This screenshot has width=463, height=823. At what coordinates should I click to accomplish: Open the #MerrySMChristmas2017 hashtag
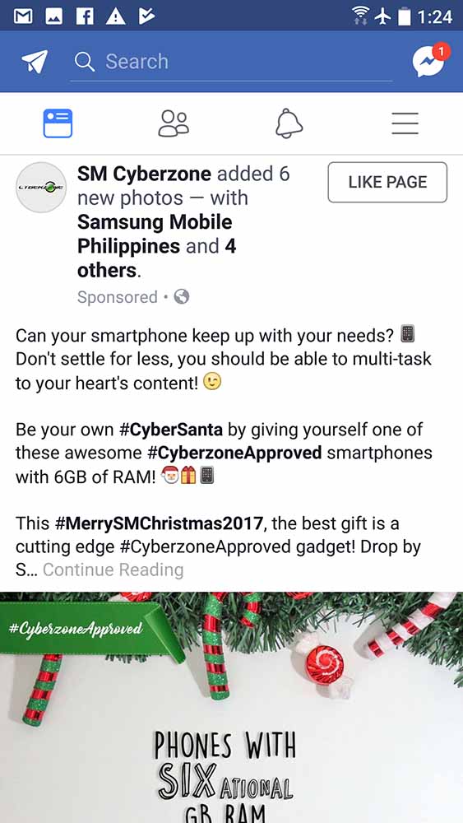tap(159, 523)
